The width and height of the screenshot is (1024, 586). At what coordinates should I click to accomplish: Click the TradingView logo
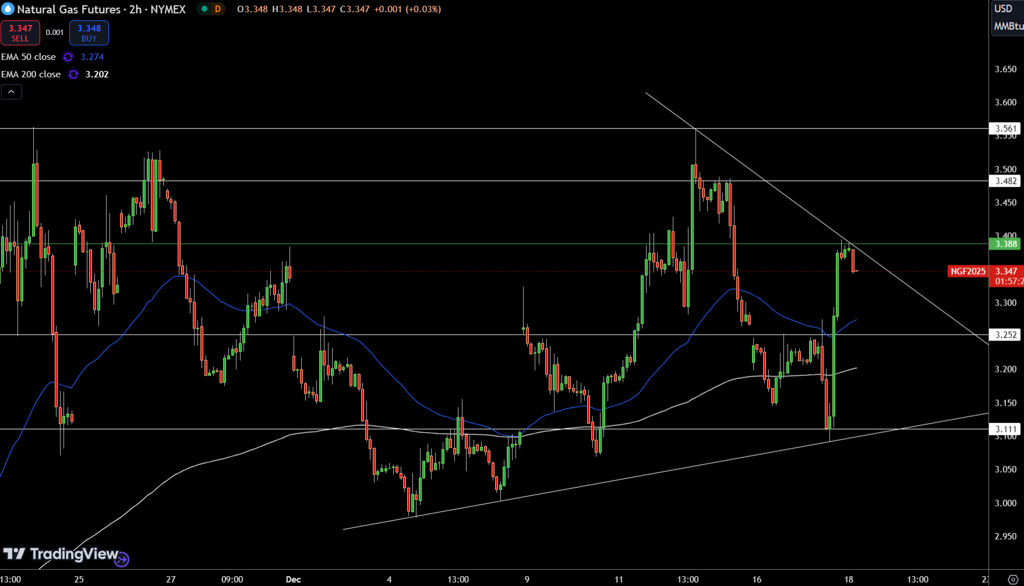61,554
